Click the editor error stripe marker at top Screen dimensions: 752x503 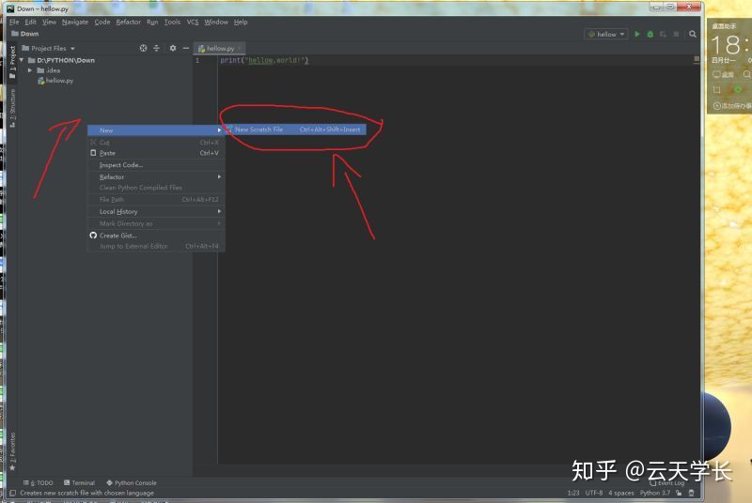click(x=697, y=58)
